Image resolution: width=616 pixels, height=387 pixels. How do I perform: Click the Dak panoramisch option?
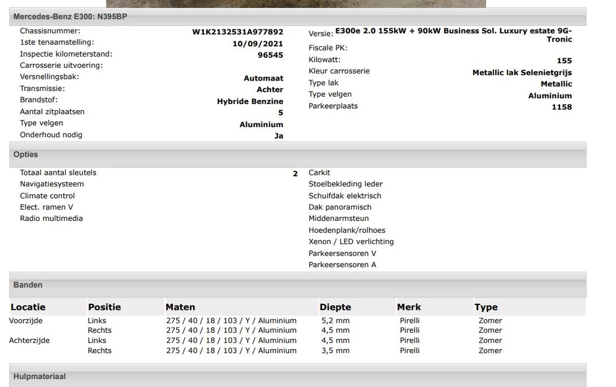340,208
